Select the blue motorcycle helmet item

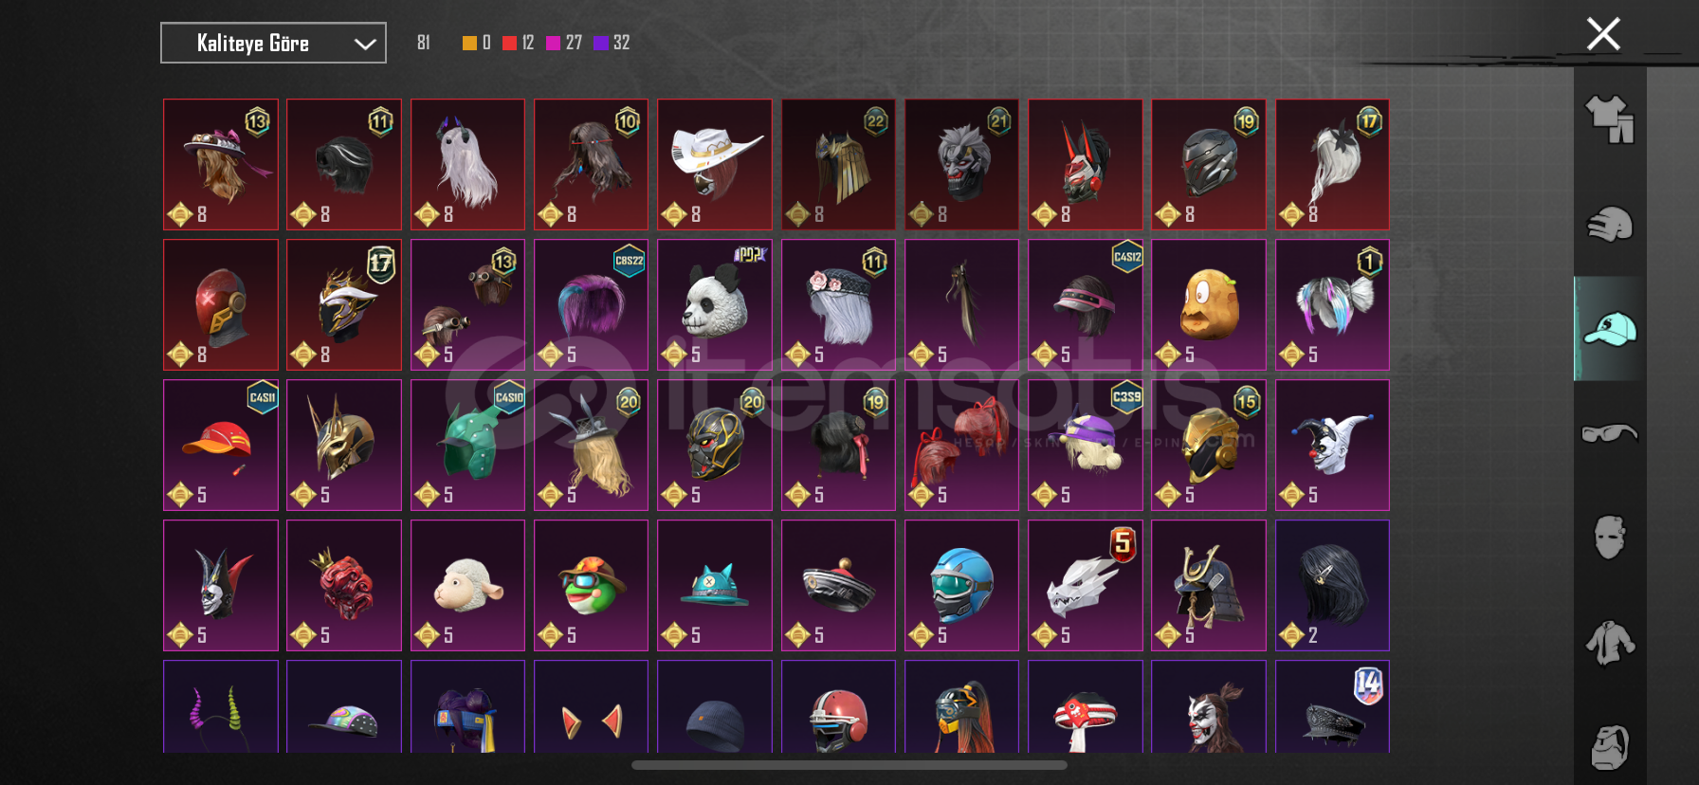tap(961, 585)
